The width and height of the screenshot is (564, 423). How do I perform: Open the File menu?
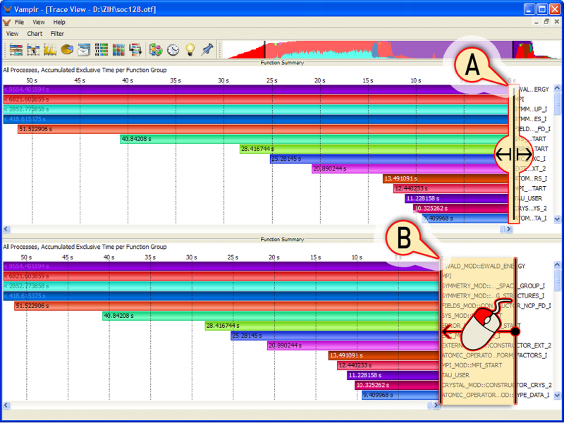click(x=20, y=23)
